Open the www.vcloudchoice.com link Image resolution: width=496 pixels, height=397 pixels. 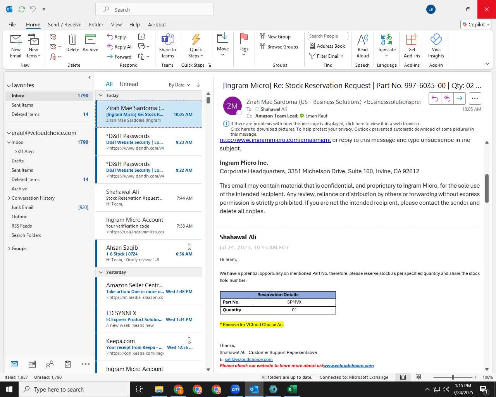pos(348,366)
